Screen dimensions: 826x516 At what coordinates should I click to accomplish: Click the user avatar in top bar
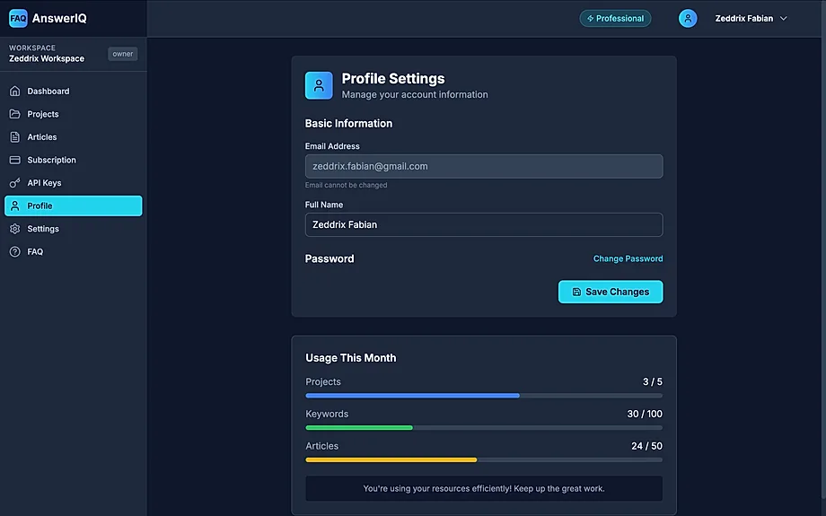pyautogui.click(x=688, y=19)
